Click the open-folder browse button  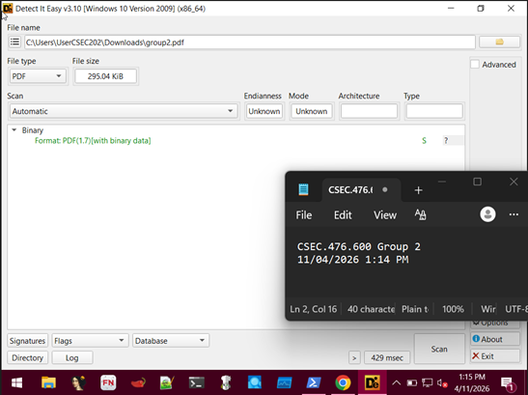(499, 42)
